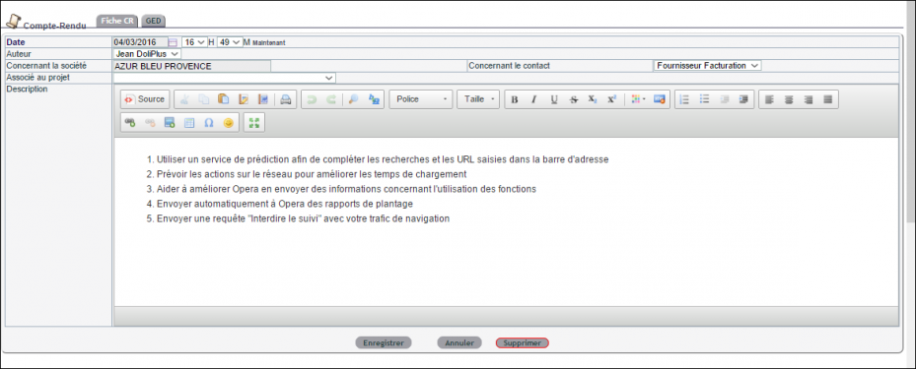Screen dimensions: 916x369
Task: Open the Find magnifier tool
Action: coord(353,99)
